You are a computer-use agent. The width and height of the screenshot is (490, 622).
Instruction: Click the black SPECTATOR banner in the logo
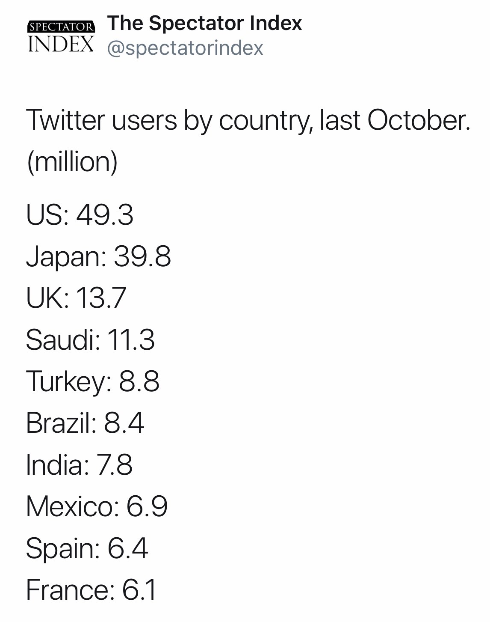(x=61, y=27)
